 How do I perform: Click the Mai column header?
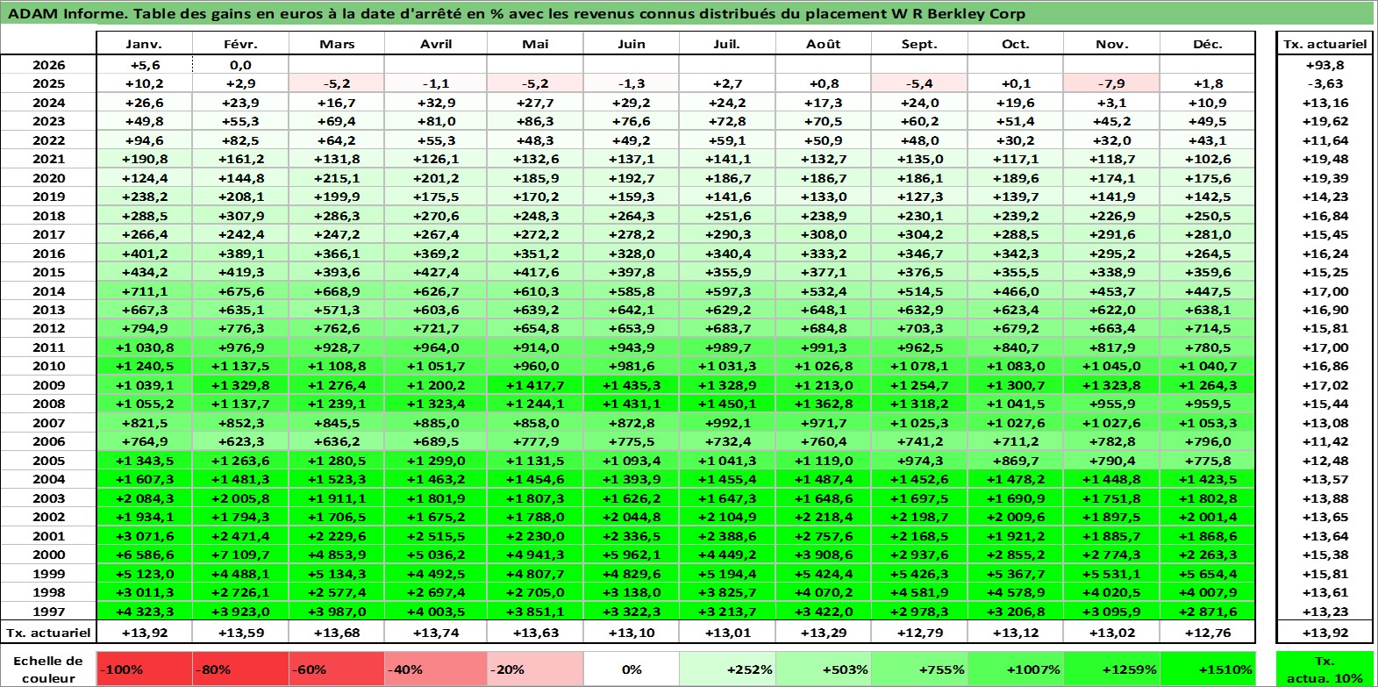(x=535, y=44)
